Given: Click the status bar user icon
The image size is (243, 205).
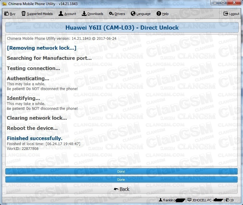Looking at the screenshot, I should [161, 200].
